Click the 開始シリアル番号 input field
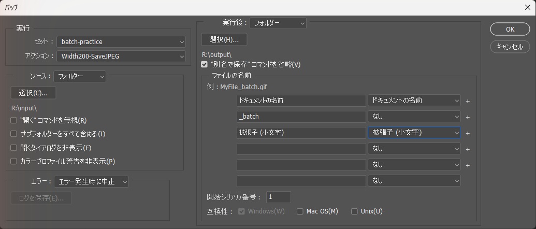The height and width of the screenshot is (229, 536). 278,197
